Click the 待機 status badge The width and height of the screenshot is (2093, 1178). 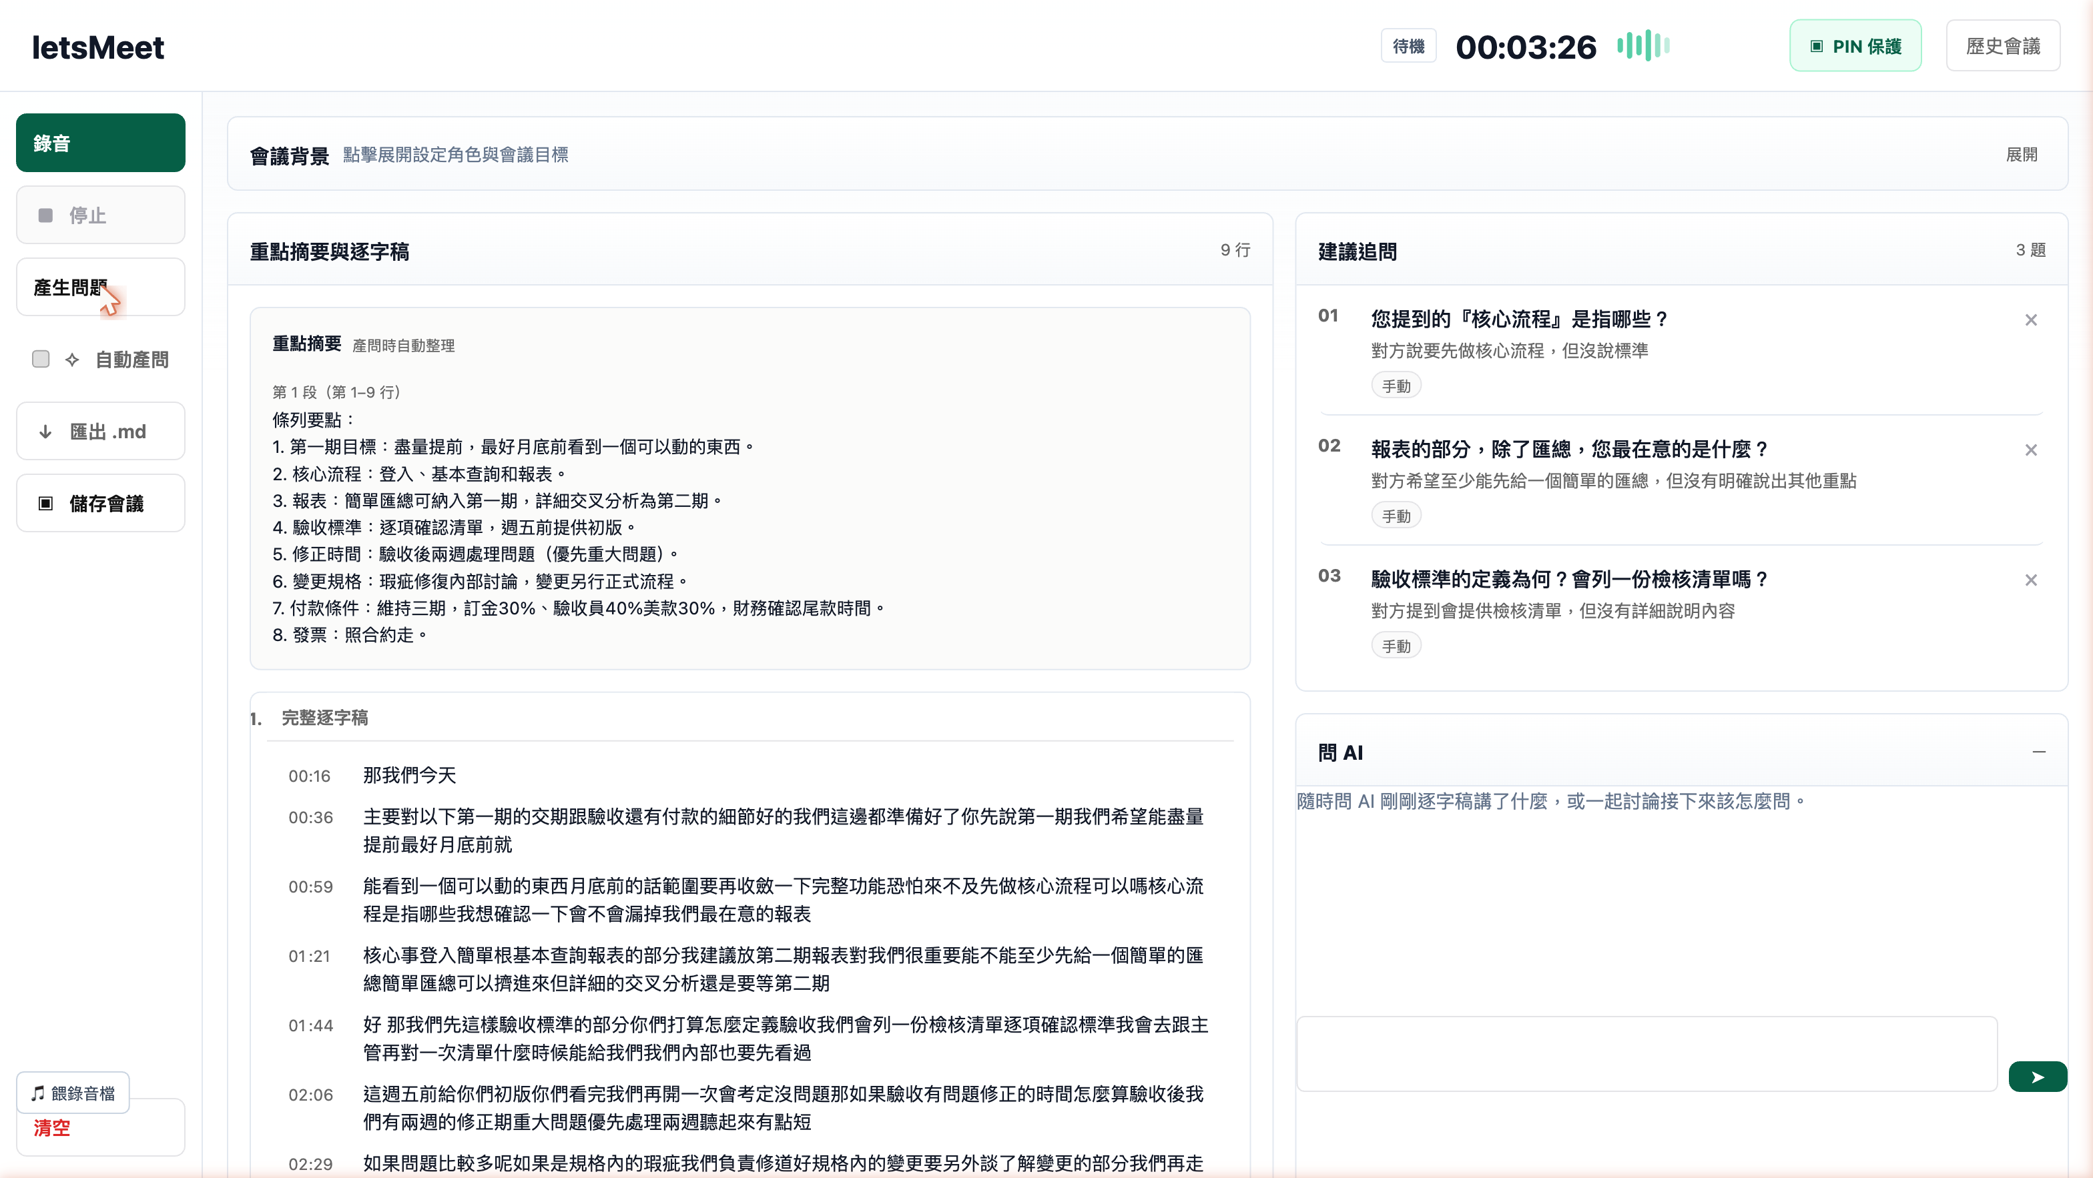[1408, 46]
